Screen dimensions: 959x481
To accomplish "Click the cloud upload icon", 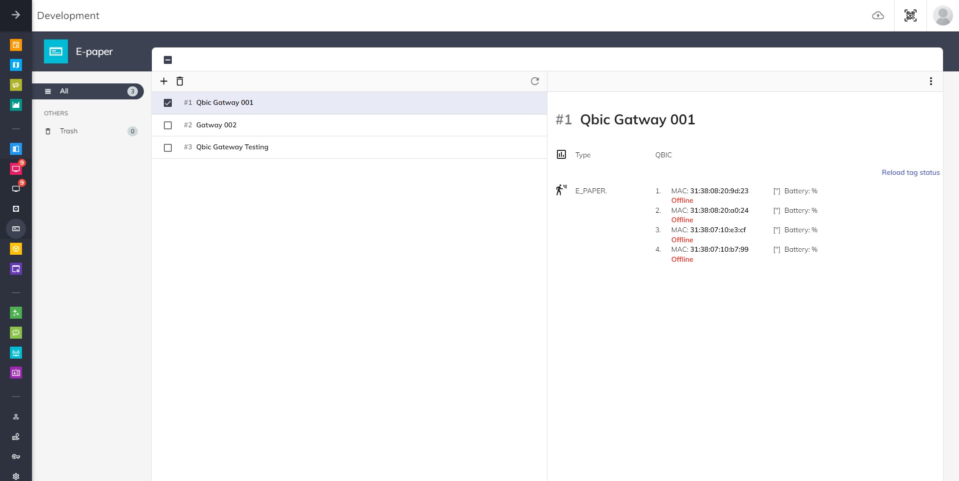I will point(878,15).
